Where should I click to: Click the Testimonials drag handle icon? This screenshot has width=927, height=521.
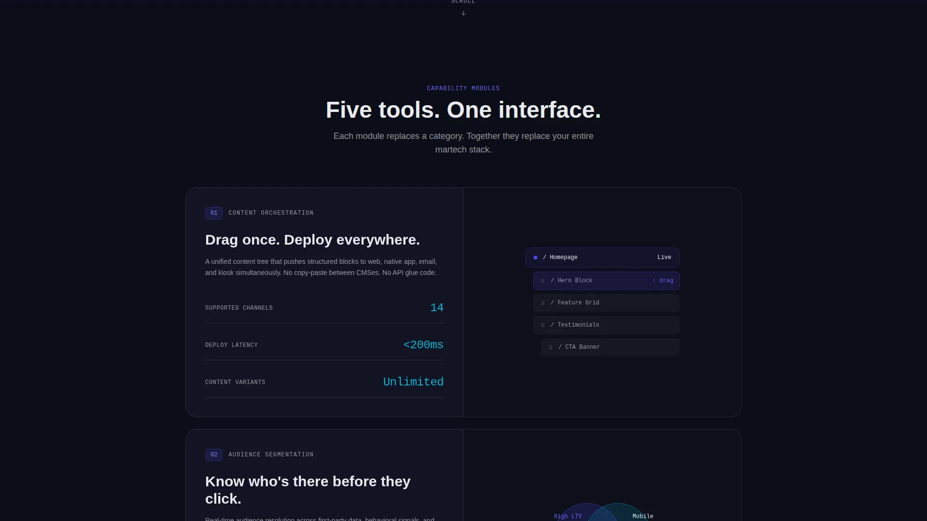543,325
